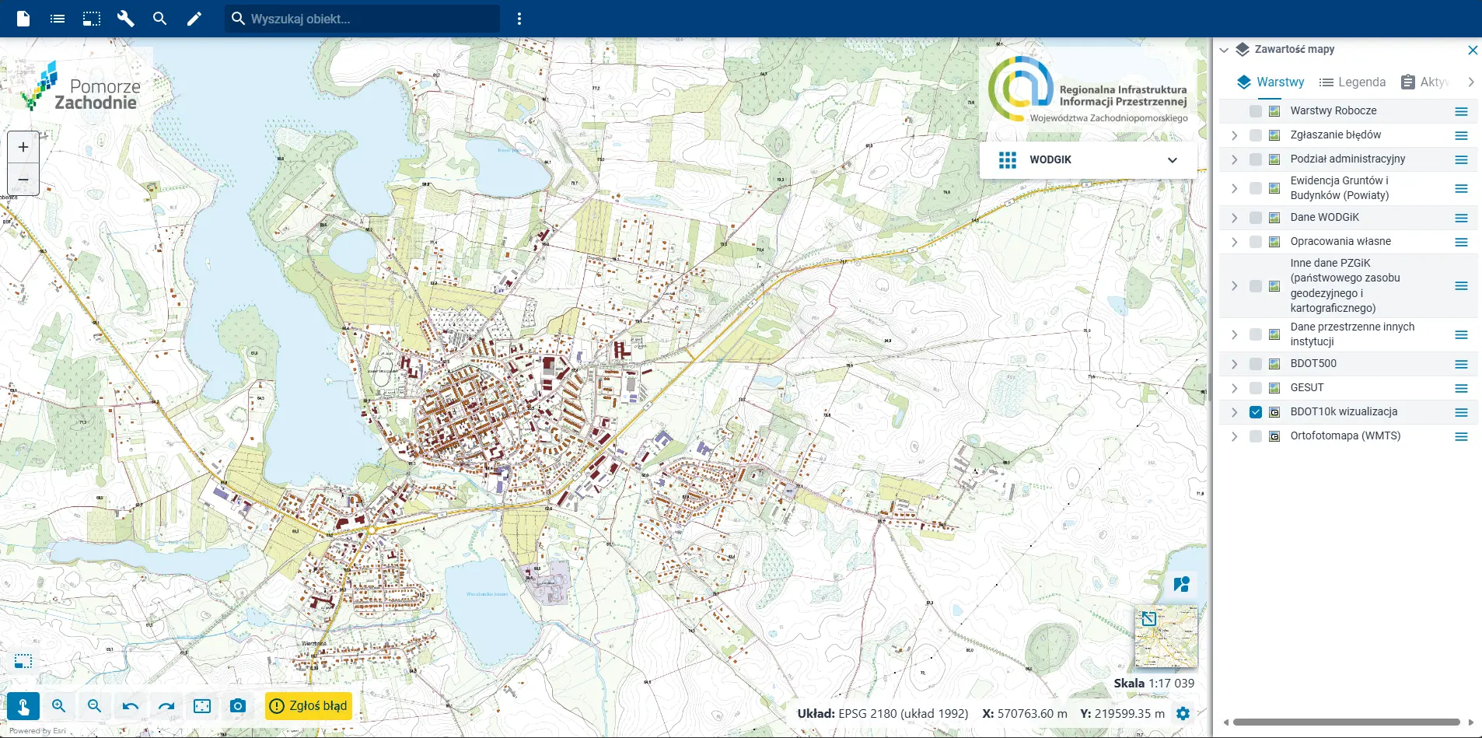Enable the Ortofotomapa (WMTS) layer checkbox
The width and height of the screenshot is (1482, 738).
coord(1255,436)
